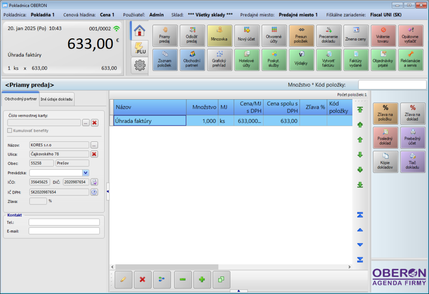Open Hotelové účty
Viewport: 429px width, 294px height.
pos(247,60)
